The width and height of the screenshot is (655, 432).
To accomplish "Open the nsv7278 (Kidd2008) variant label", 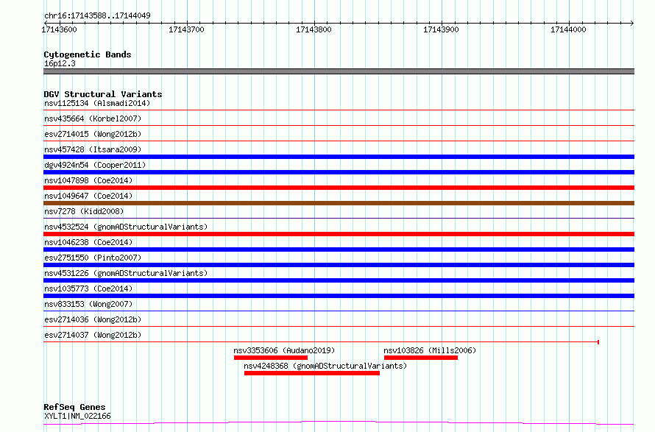I will coord(84,211).
